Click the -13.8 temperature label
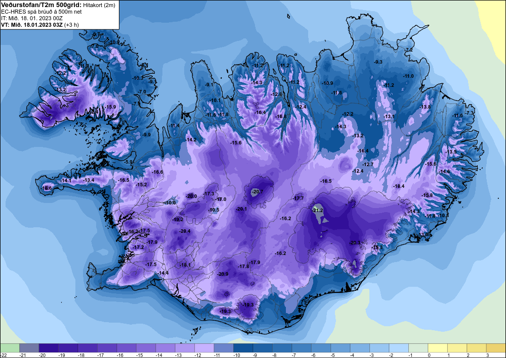 pyautogui.click(x=425, y=107)
